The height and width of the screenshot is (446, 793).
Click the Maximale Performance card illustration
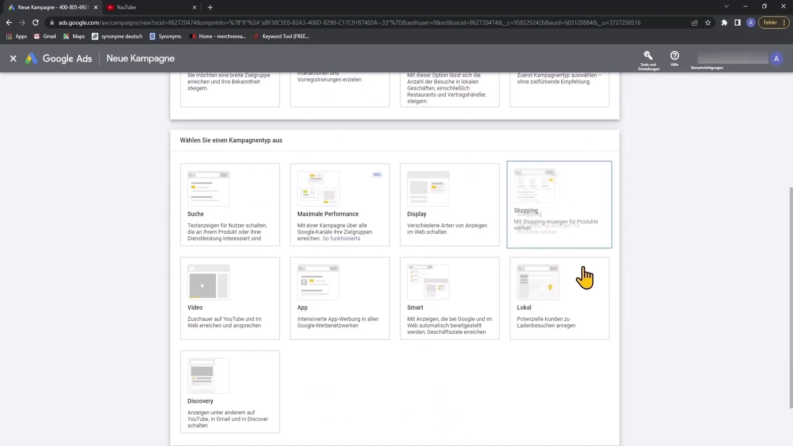[318, 189]
